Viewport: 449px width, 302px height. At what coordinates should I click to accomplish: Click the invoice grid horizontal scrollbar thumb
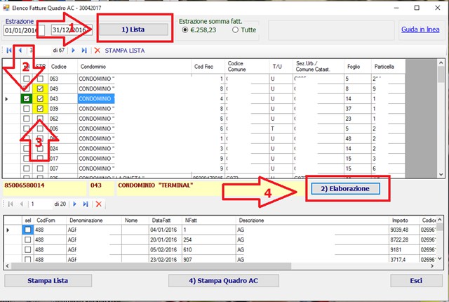coord(152,266)
